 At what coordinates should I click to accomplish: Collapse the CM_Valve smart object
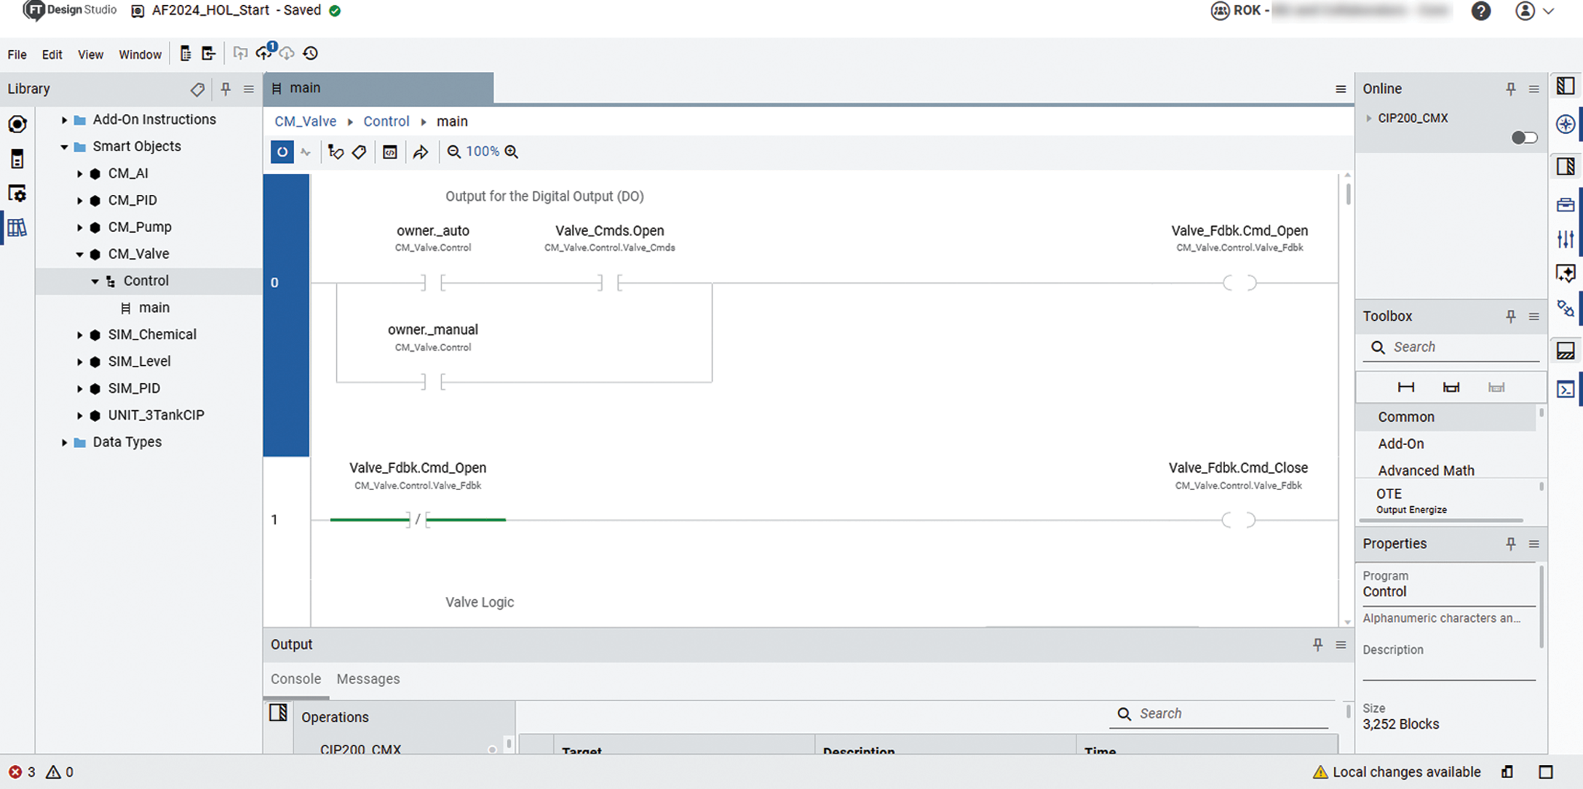tap(79, 255)
